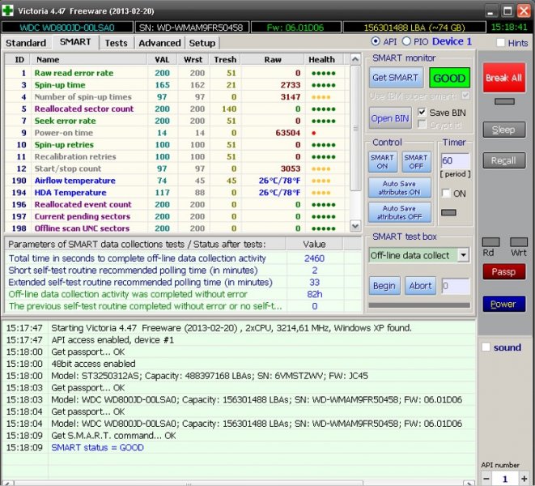Click the Seek error rate row
Image resolution: width=535 pixels, height=486 pixels.
coord(177,121)
